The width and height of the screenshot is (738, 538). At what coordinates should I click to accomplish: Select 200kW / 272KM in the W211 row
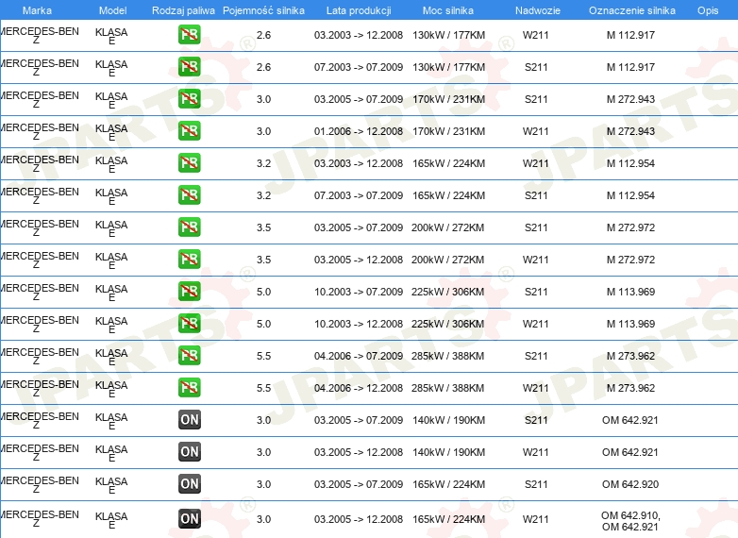(x=447, y=260)
